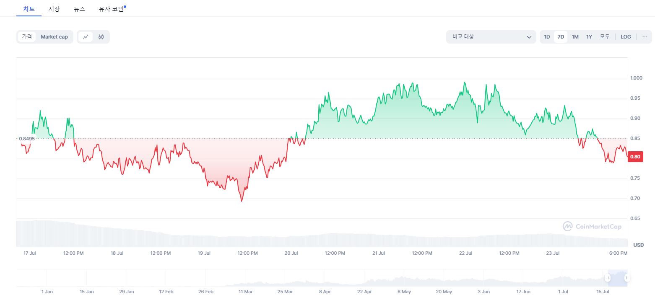The height and width of the screenshot is (305, 655).
Task: Choose the 7D time range
Action: pos(561,37)
